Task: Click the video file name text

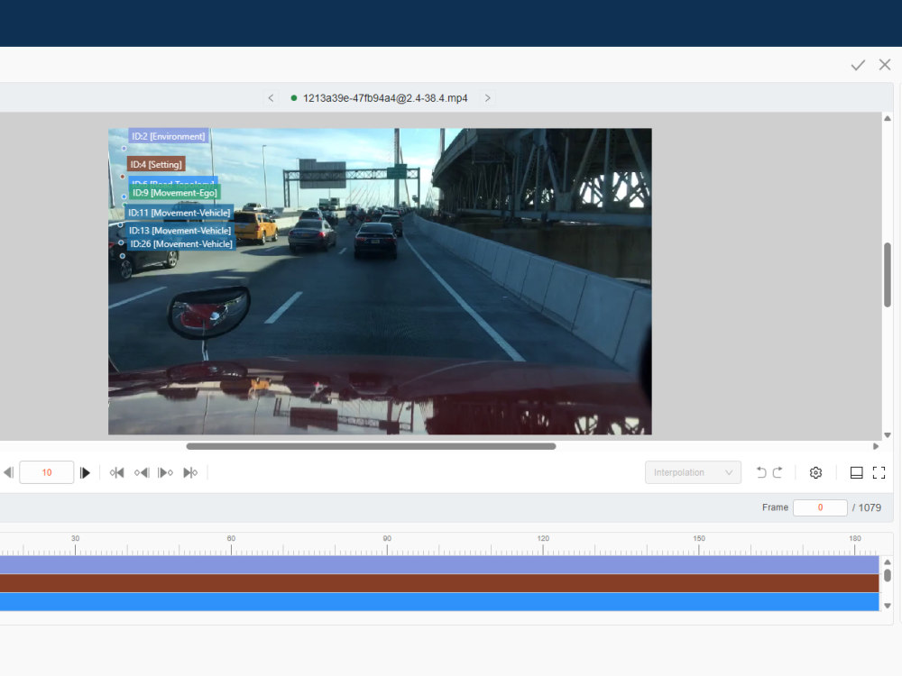Action: [385, 98]
